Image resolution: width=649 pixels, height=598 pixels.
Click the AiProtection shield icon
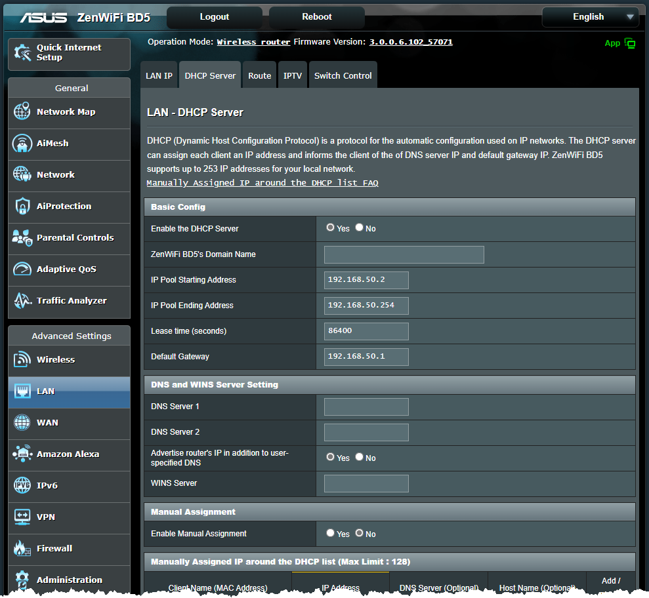click(x=22, y=206)
